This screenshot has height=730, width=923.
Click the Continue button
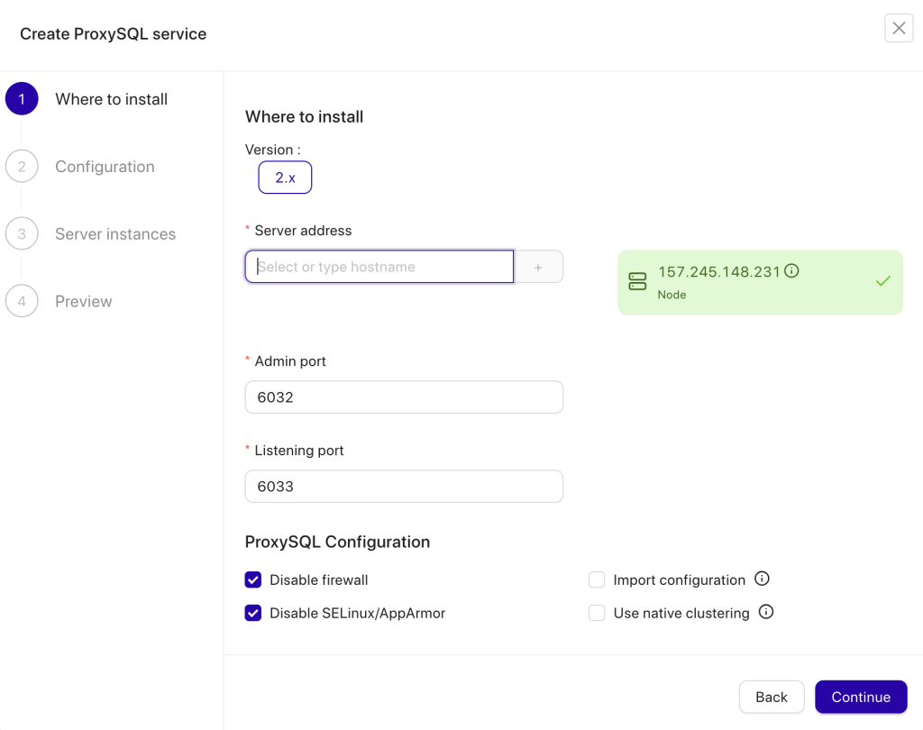coord(861,697)
